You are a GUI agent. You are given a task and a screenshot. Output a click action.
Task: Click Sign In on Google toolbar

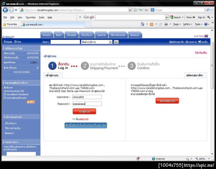tap(201, 17)
